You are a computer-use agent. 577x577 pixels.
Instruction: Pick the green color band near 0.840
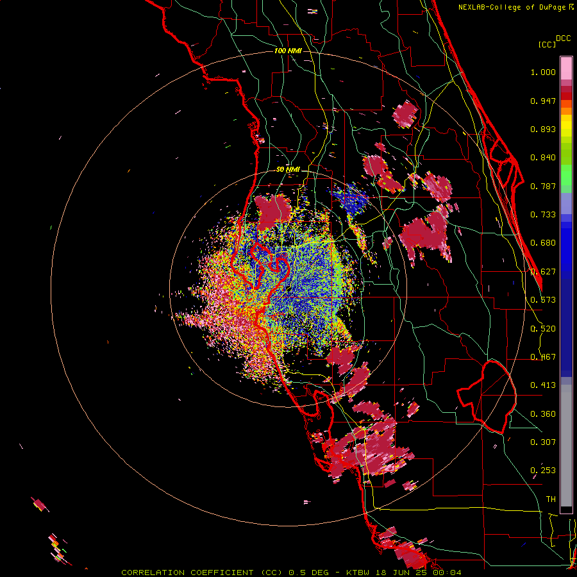coord(566,153)
